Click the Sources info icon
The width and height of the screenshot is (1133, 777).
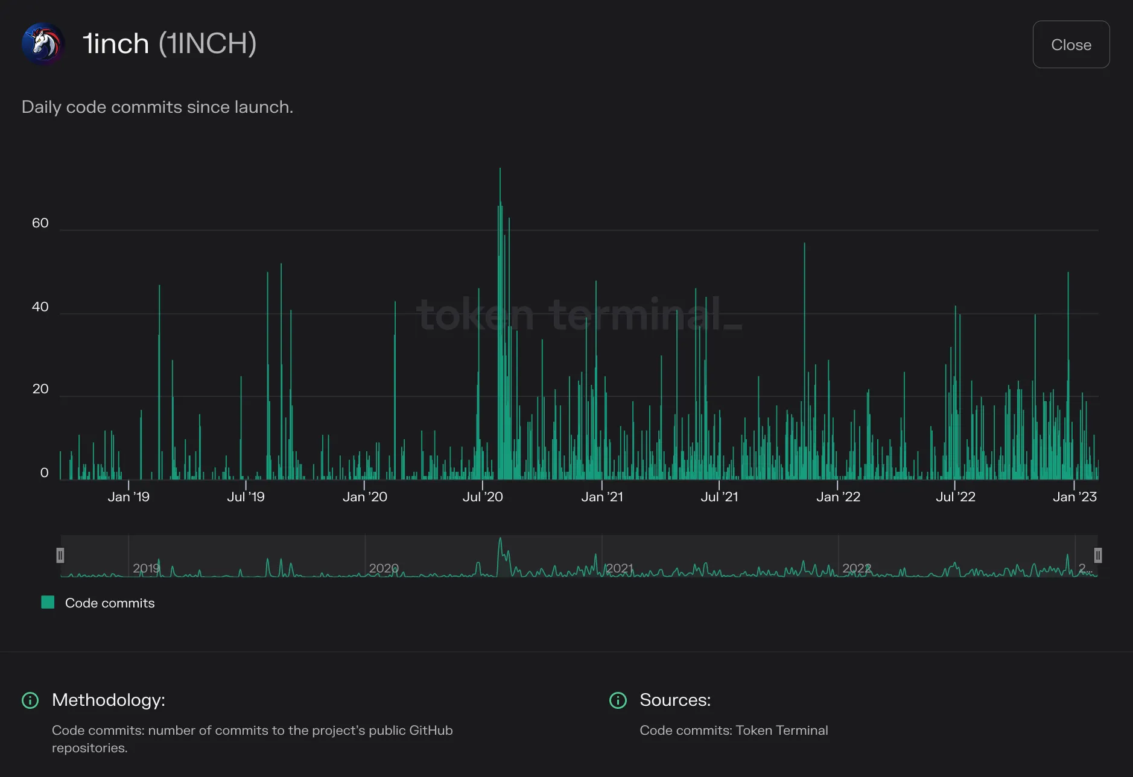618,700
